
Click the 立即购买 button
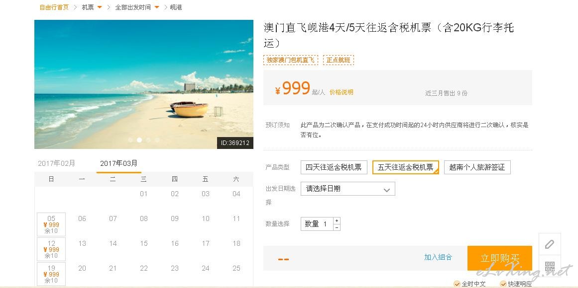click(499, 258)
